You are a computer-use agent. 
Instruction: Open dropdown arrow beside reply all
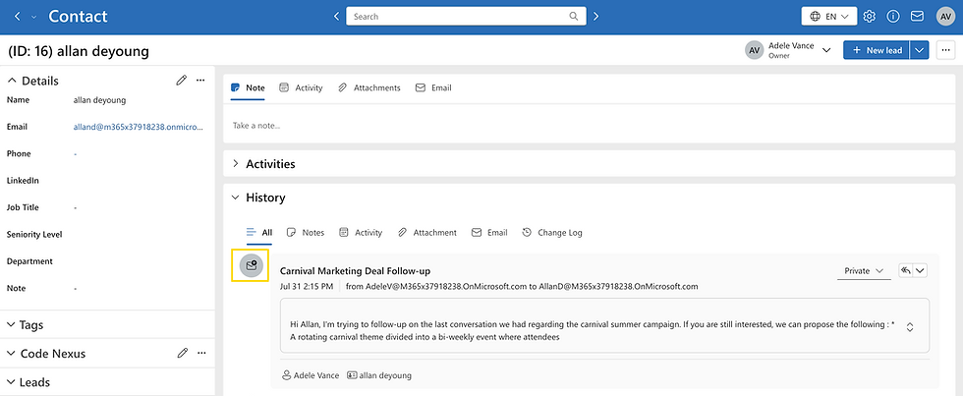tap(921, 271)
